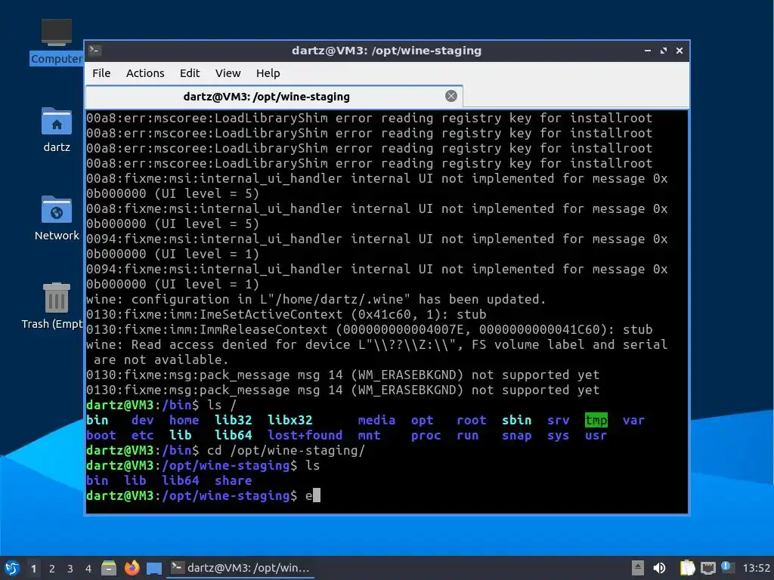Click the 'sbin' directory in ls output
The width and height of the screenshot is (774, 580).
pyautogui.click(x=517, y=420)
